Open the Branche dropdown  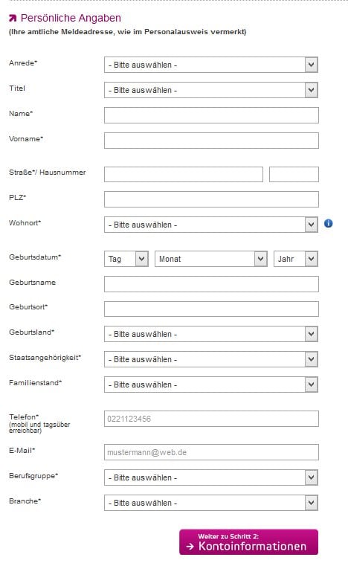(x=211, y=503)
